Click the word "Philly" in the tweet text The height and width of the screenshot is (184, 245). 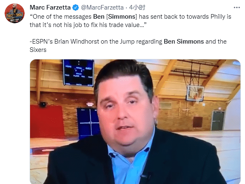pyautogui.click(x=217, y=17)
